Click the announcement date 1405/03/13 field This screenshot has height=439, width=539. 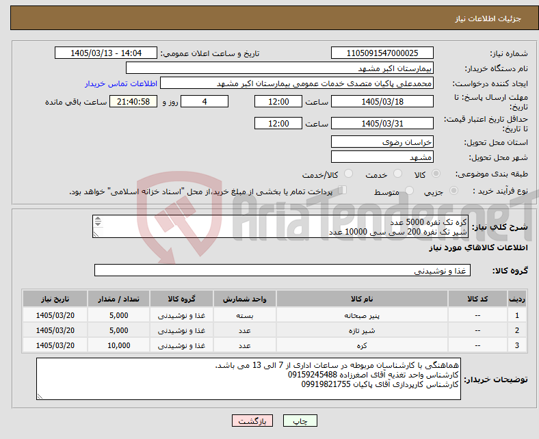point(106,53)
